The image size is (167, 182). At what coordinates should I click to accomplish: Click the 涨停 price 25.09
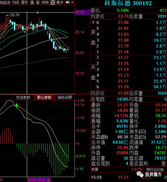(123, 148)
